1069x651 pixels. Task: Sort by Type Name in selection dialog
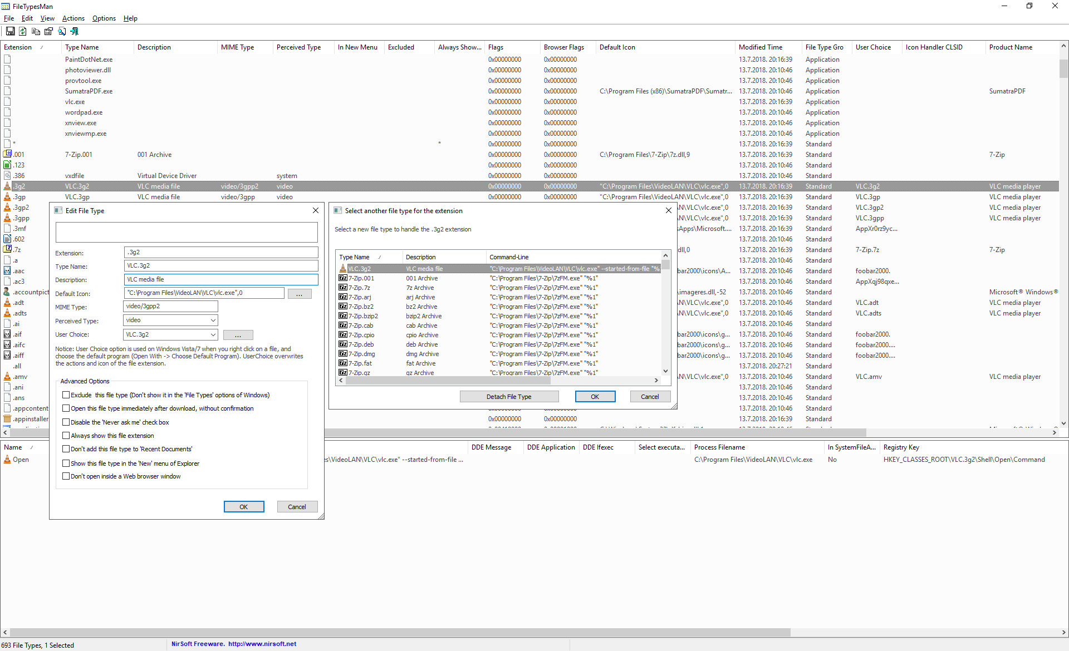369,257
